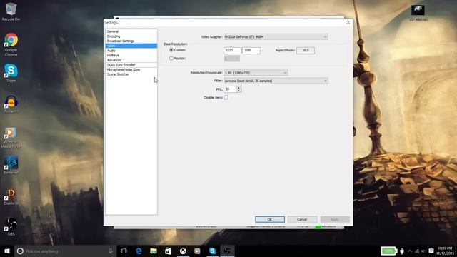Open the network tray icon
Image resolution: width=457 pixels, height=257 pixels.
click(x=417, y=251)
